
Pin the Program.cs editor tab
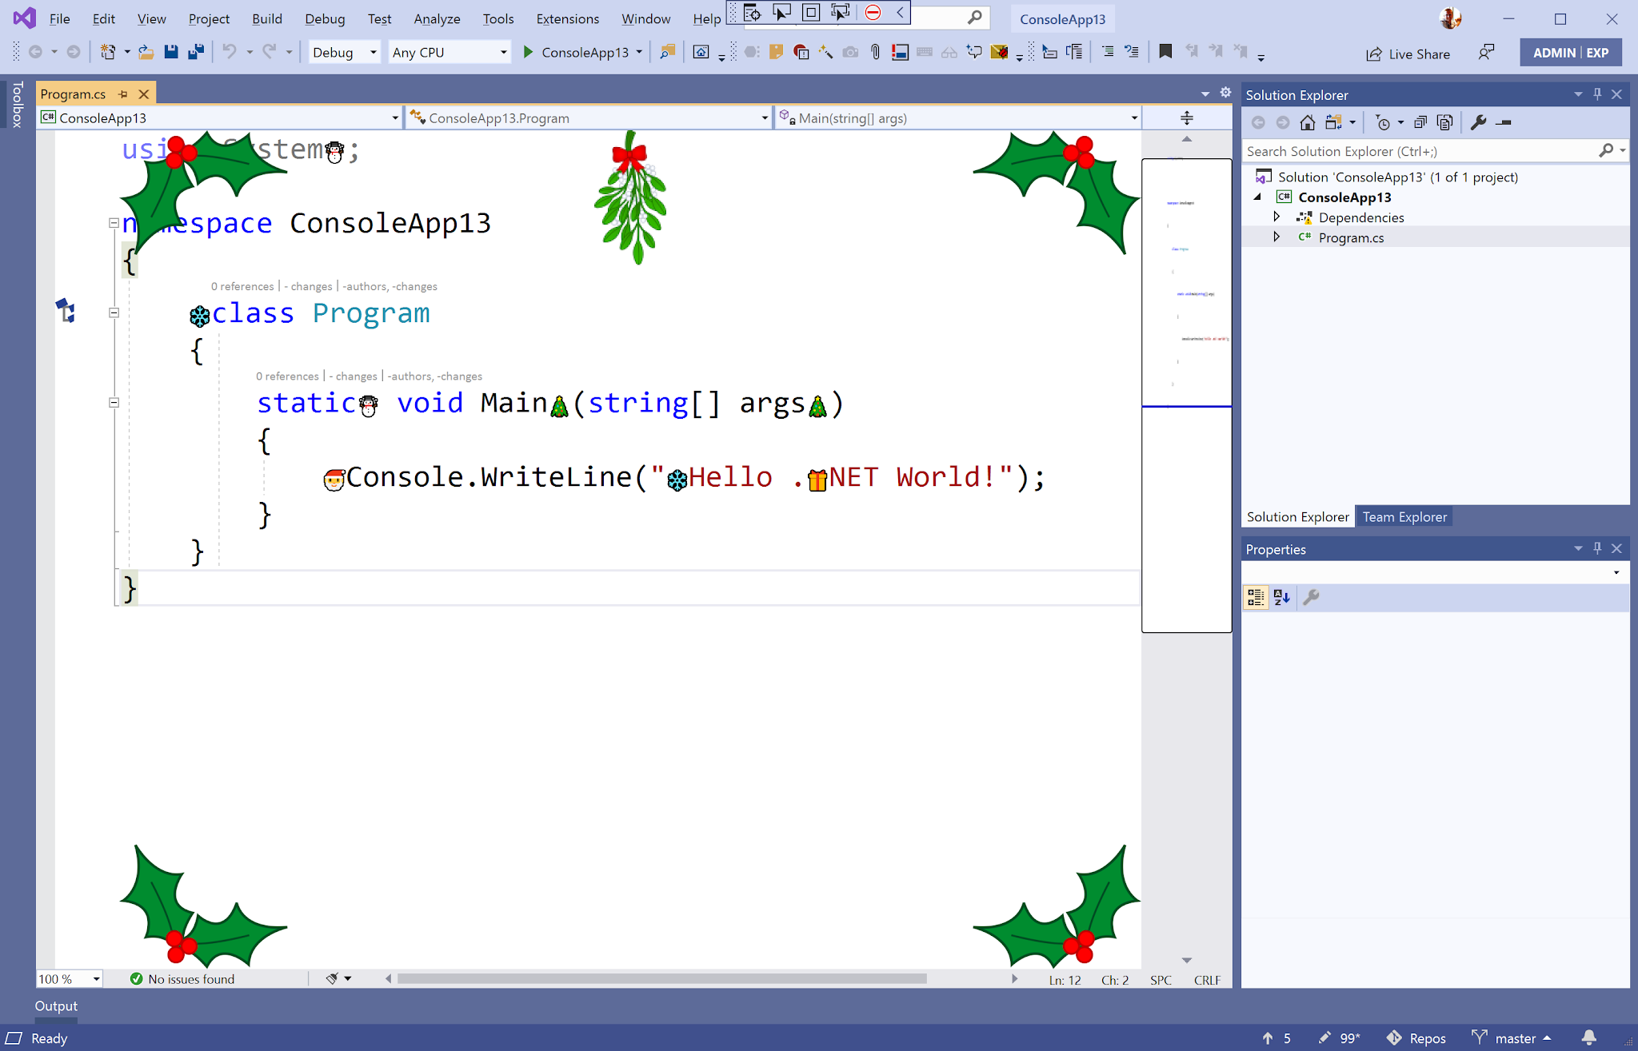click(x=122, y=94)
